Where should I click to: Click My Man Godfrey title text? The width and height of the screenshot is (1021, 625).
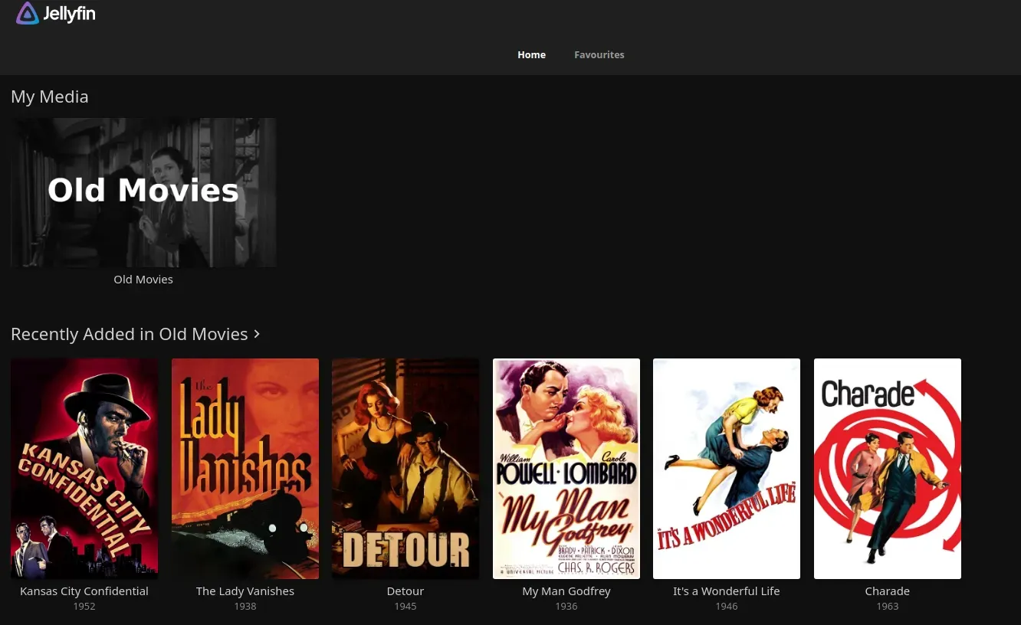566,591
